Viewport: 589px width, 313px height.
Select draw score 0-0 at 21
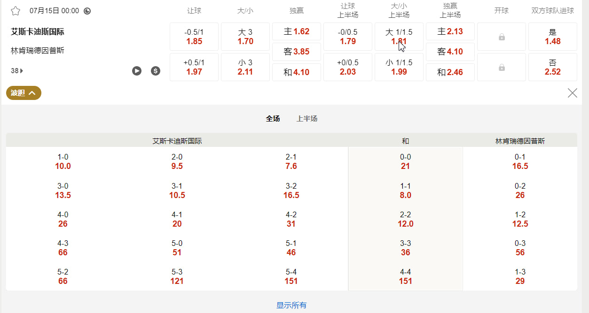(x=406, y=162)
